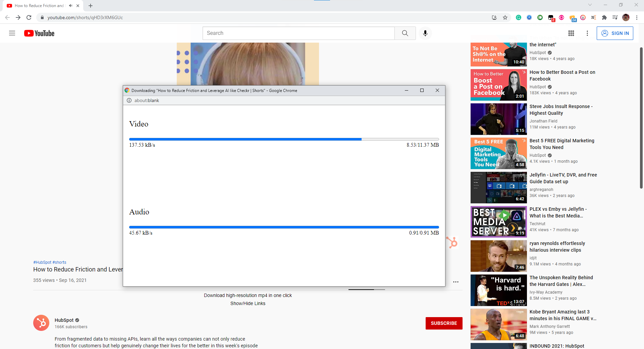Open ryan reynolds interview clips title
Viewport: 644px width, 349px height.
click(x=557, y=247)
